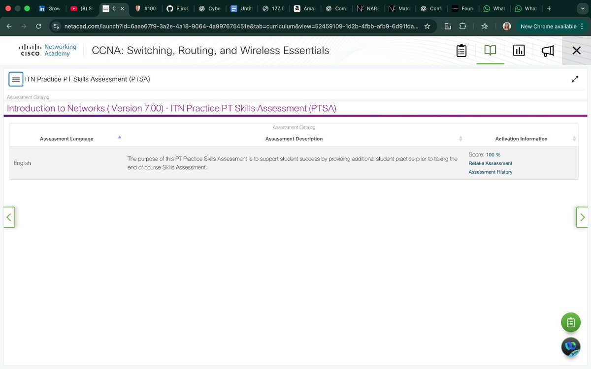Image resolution: width=591 pixels, height=369 pixels.
Task: Click the Assessment Description column header
Action: click(x=294, y=139)
